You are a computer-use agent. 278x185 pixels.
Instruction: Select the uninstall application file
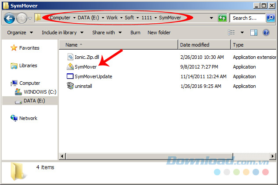[x=83, y=86]
